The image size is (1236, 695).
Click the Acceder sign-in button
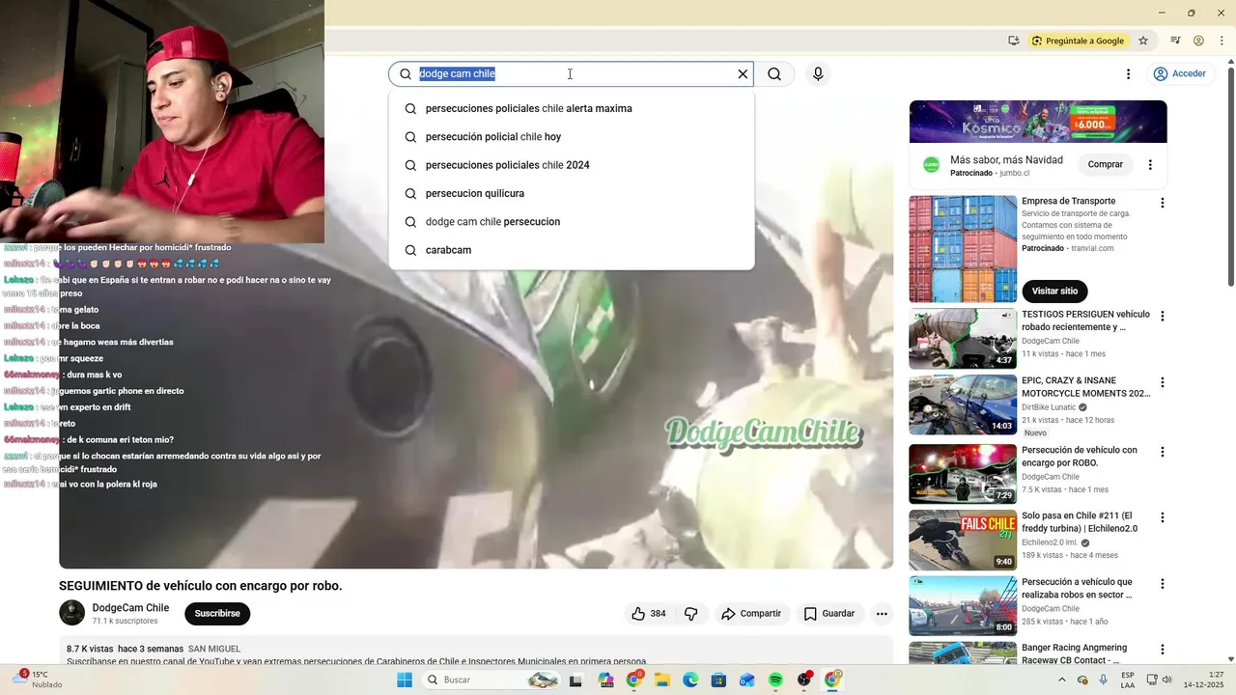pyautogui.click(x=1179, y=73)
